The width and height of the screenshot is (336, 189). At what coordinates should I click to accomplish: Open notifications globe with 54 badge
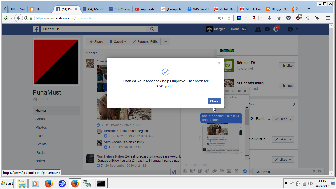[276, 29]
